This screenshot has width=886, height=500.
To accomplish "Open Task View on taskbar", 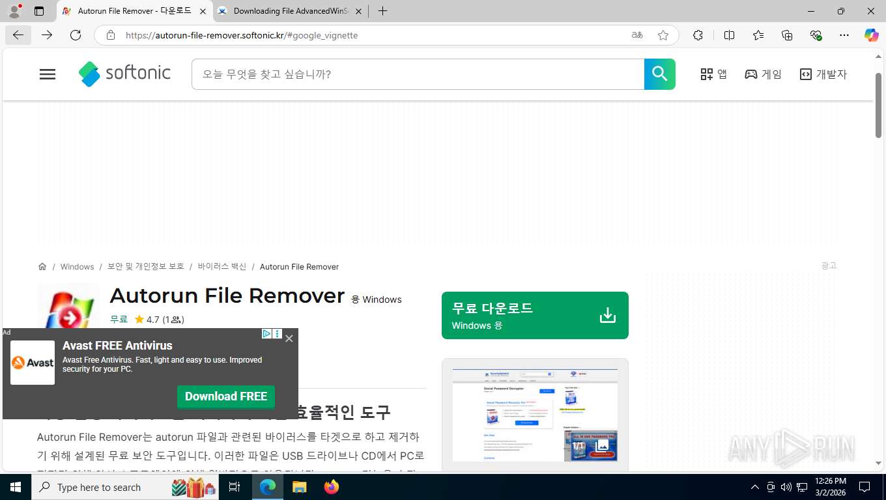I will (x=235, y=487).
